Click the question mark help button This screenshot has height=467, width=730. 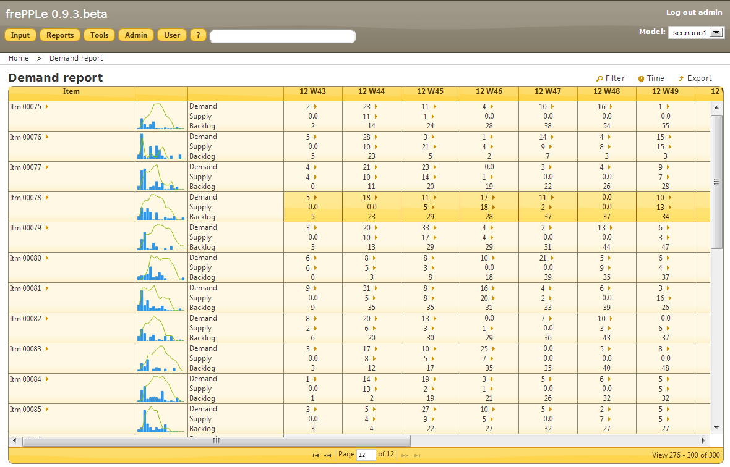click(198, 35)
